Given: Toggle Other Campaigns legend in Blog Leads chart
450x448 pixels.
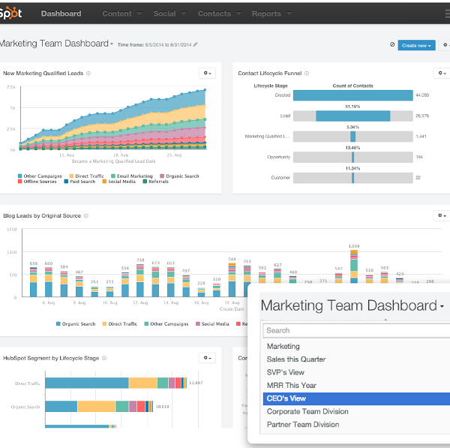Looking at the screenshot, I should point(166,324).
